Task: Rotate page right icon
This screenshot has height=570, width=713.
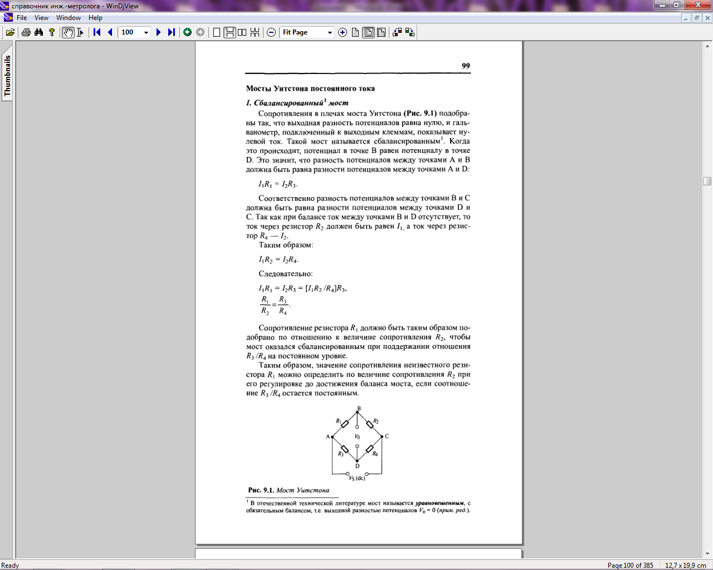Action: 410,32
